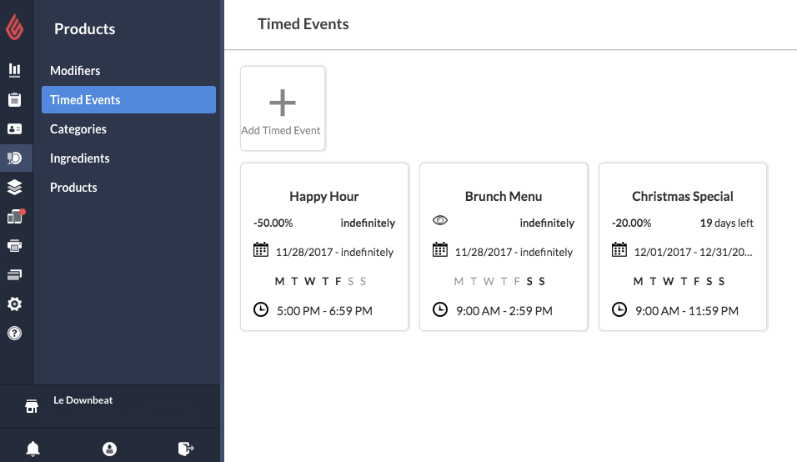Click the logout exit icon
This screenshot has height=462, width=797.
pyautogui.click(x=186, y=449)
